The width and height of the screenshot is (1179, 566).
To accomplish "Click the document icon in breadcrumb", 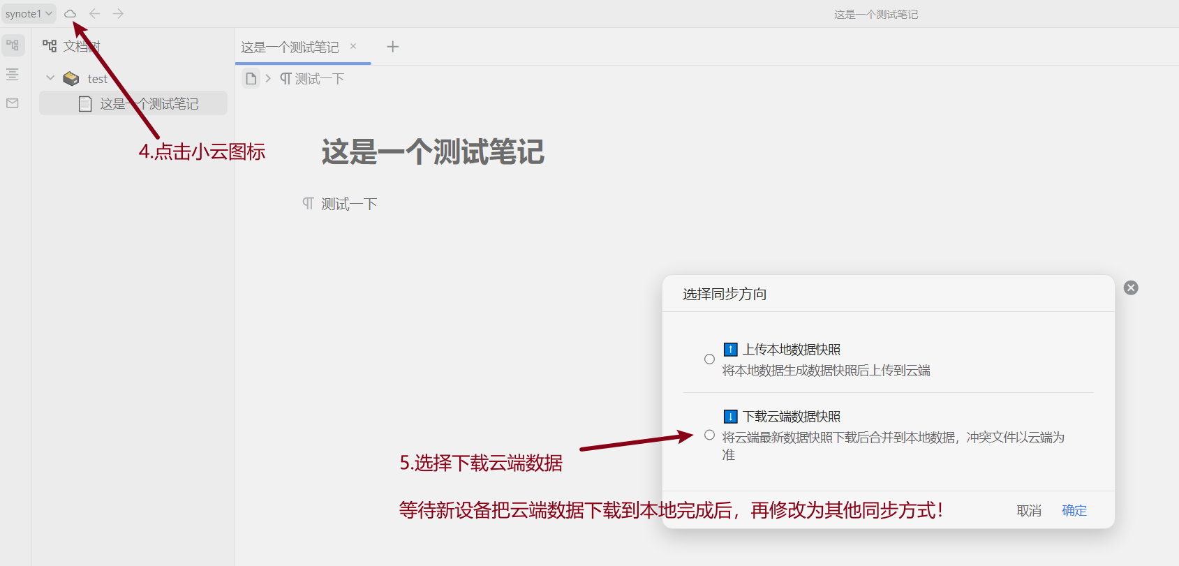I will coord(251,78).
